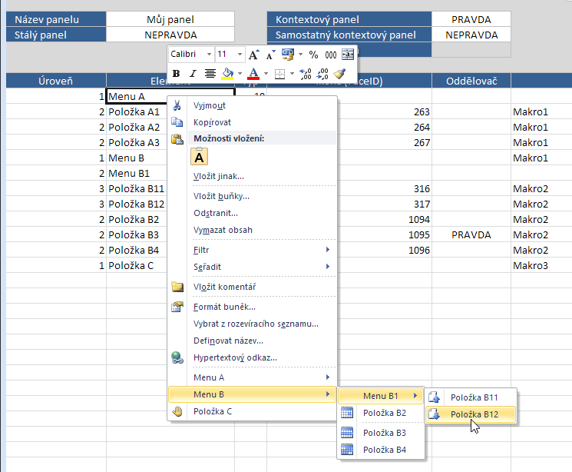The image size is (572, 472).
Task: Select the Makro3 cell
Action: point(541,265)
